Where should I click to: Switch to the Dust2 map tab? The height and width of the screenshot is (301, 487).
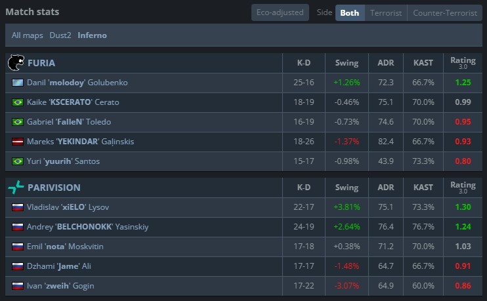60,35
